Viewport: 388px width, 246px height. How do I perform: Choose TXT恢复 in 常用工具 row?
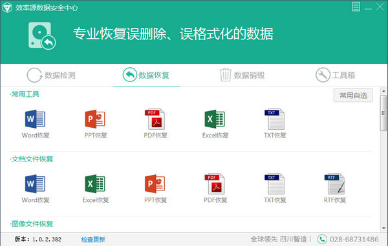(275, 124)
